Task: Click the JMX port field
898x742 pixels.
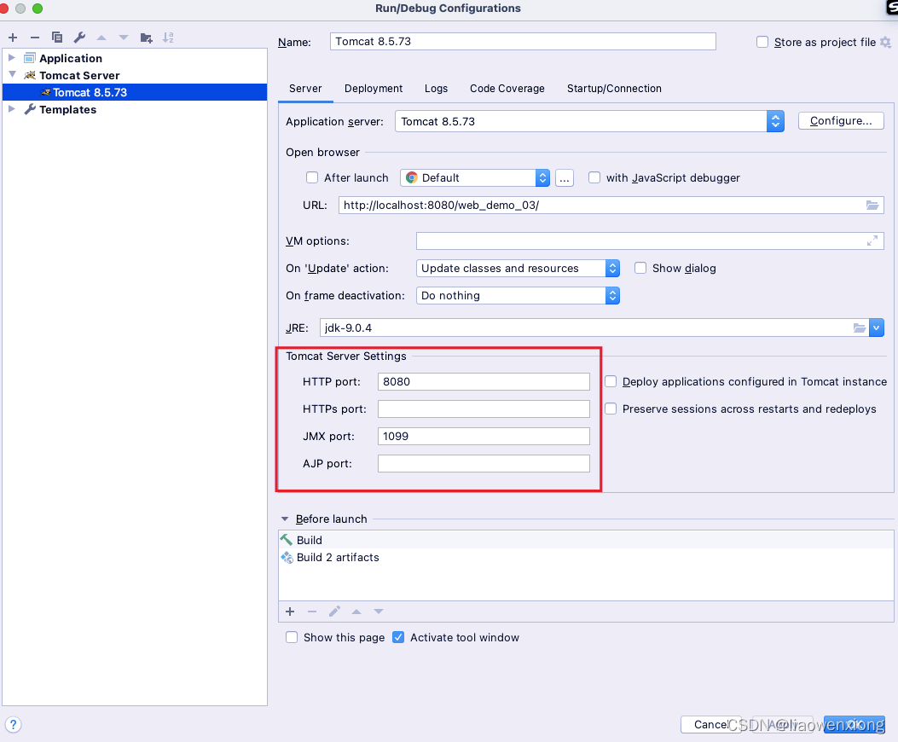Action: click(x=484, y=436)
